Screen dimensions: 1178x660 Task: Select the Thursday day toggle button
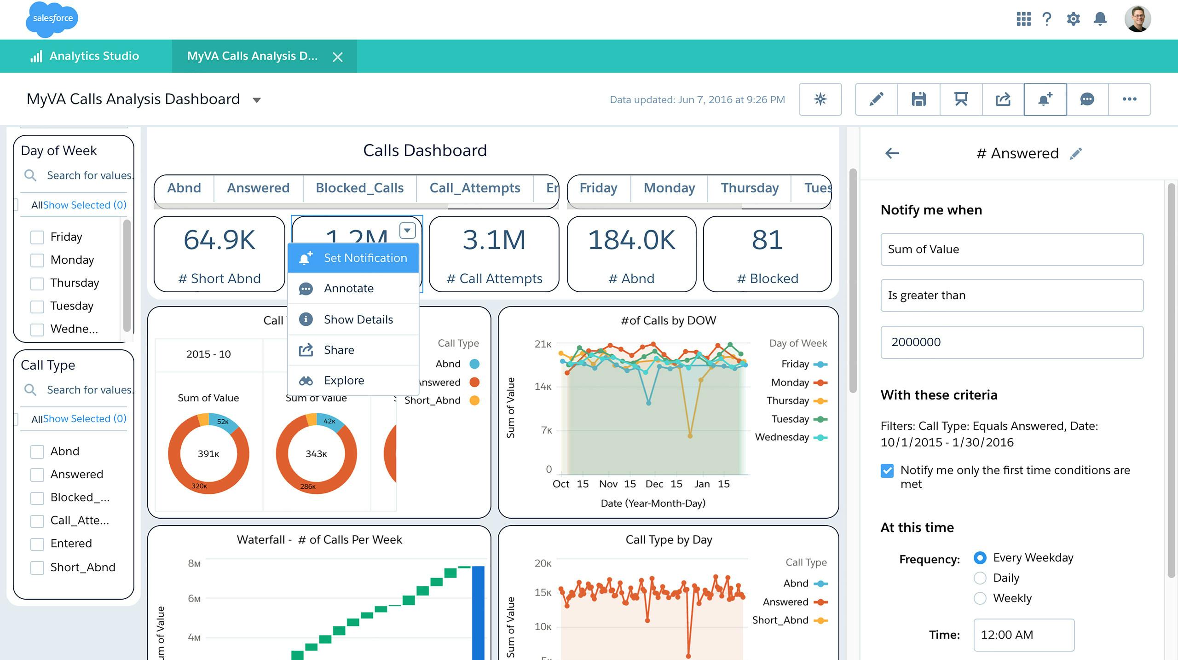pos(750,188)
